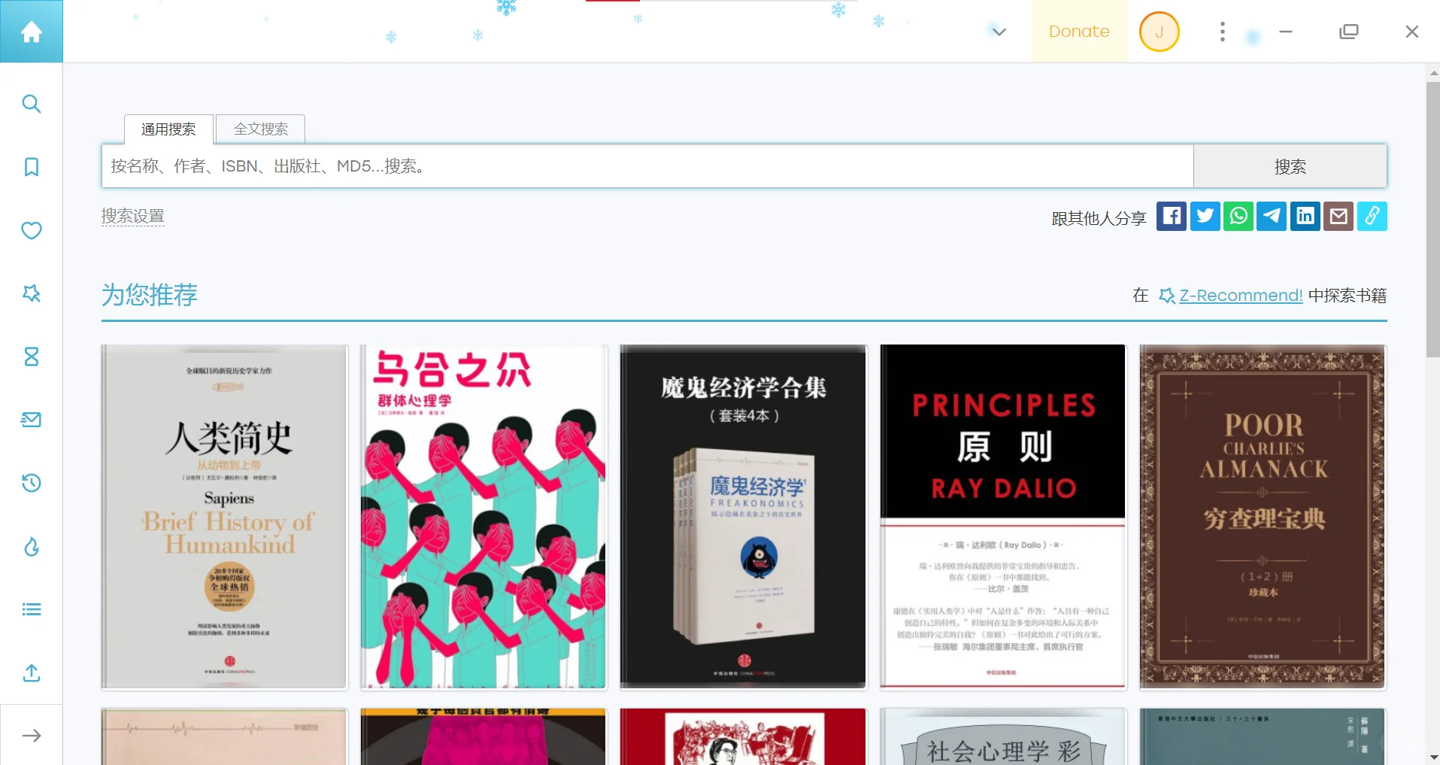Open user profile avatar J

pos(1160,32)
